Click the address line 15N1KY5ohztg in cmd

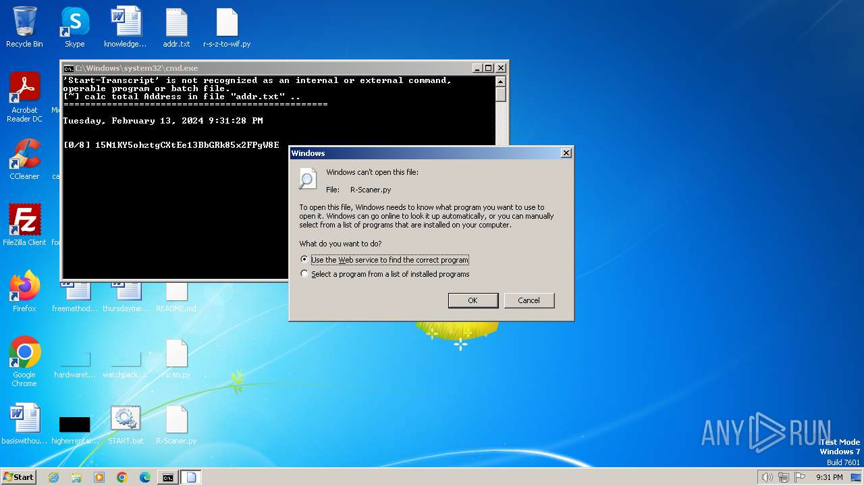point(187,145)
